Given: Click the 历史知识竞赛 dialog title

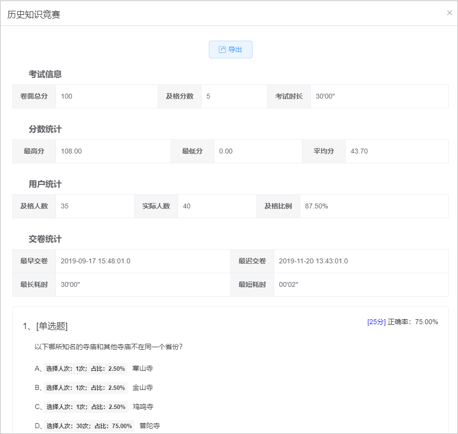Looking at the screenshot, I should [34, 14].
